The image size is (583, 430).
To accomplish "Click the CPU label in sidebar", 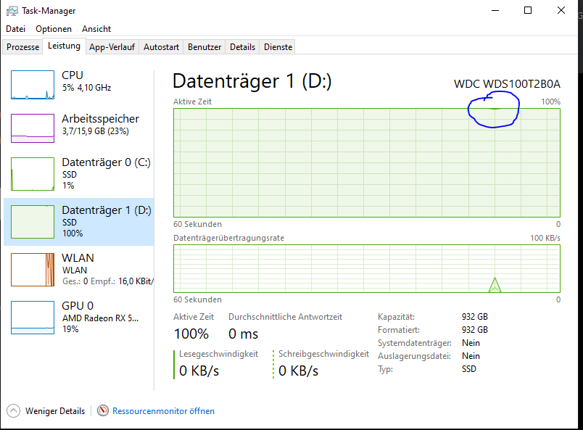I will (72, 75).
